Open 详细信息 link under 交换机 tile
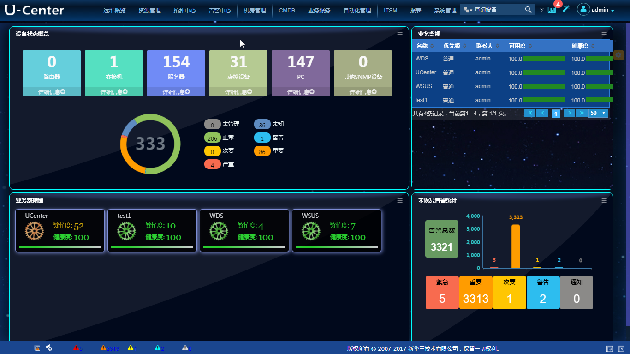The height and width of the screenshot is (354, 630). click(x=114, y=92)
